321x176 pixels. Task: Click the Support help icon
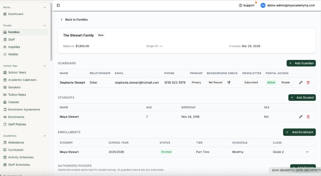(x=240, y=5)
